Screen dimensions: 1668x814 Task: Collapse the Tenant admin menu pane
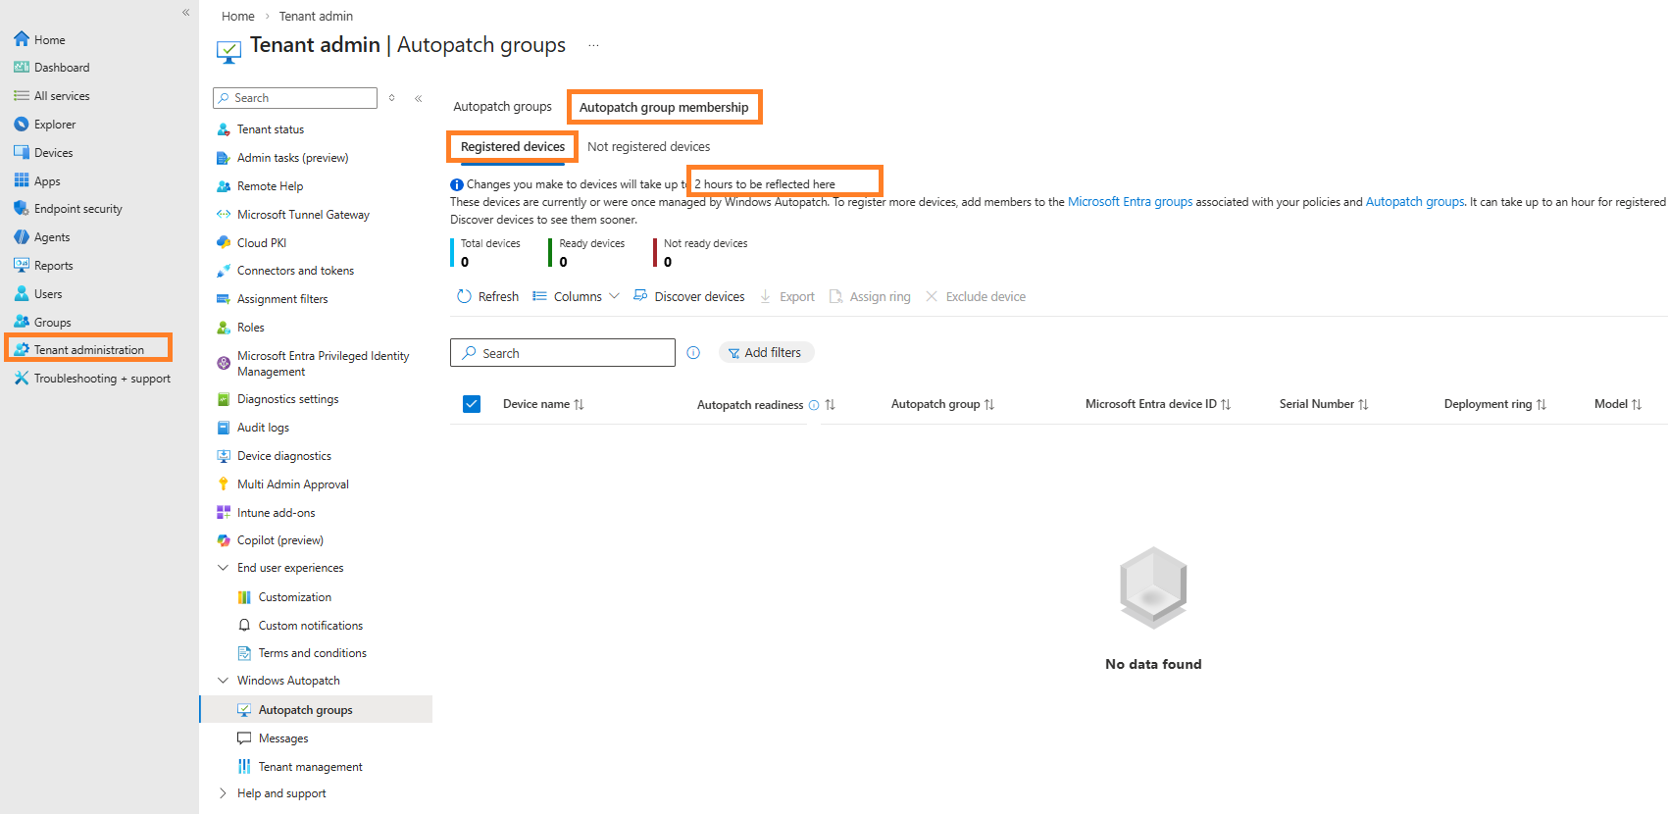[419, 98]
